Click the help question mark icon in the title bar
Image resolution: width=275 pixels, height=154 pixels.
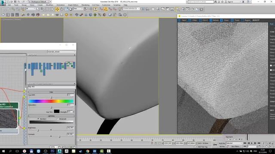248,2
